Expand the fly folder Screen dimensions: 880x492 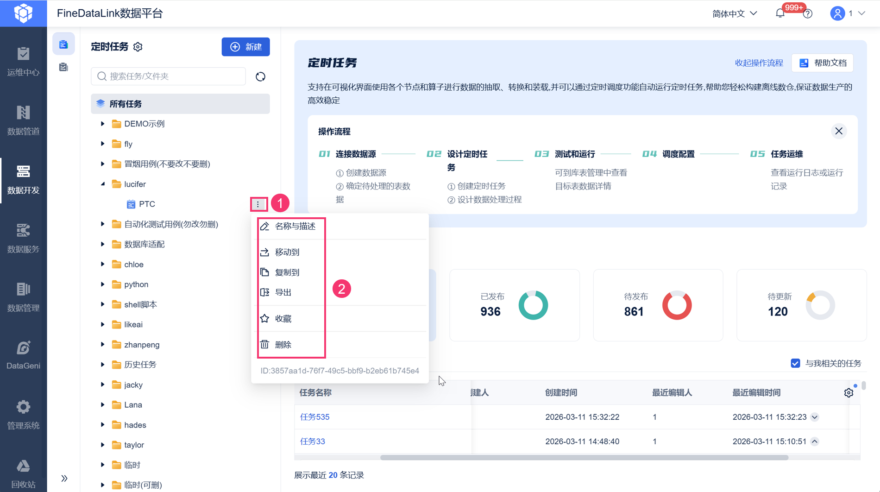coord(102,144)
